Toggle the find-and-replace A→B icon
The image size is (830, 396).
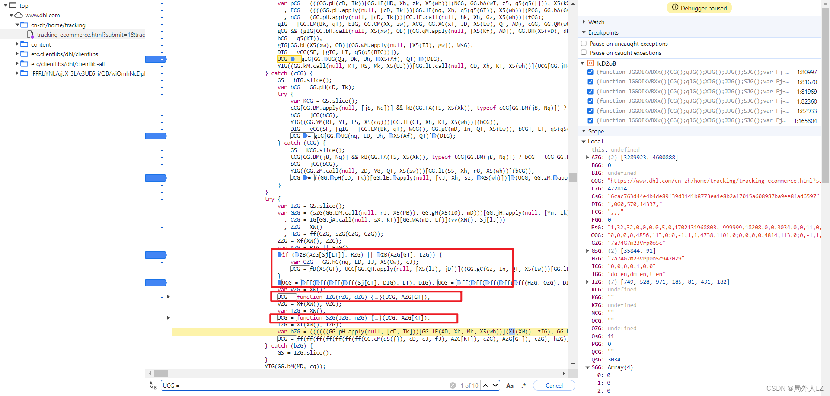pyautogui.click(x=153, y=385)
